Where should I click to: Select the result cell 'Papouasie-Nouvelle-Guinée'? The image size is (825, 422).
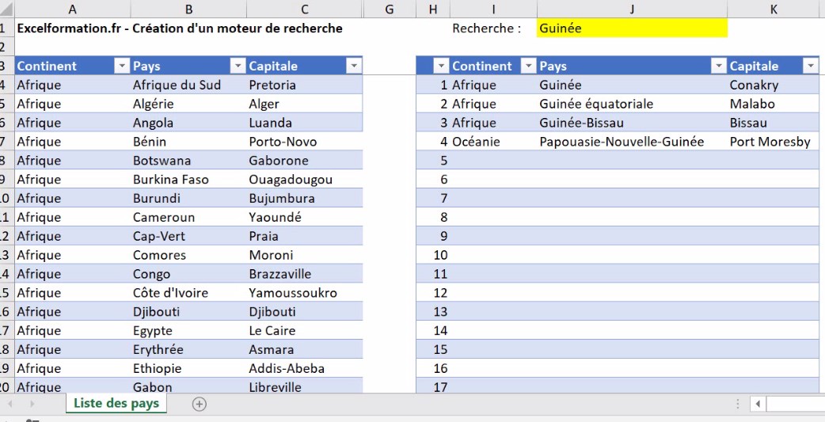click(x=632, y=142)
